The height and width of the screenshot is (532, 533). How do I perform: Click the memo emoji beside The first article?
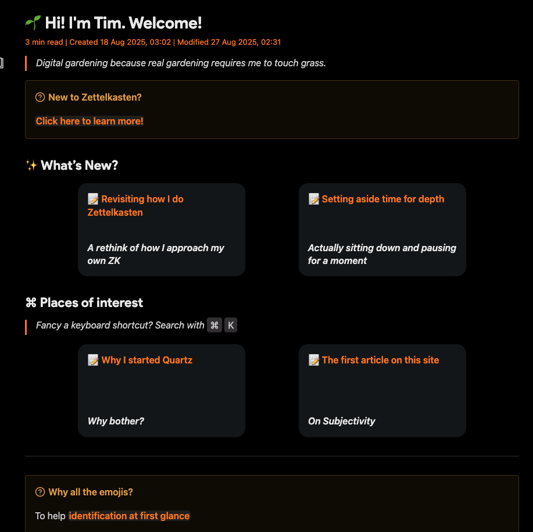tap(314, 360)
